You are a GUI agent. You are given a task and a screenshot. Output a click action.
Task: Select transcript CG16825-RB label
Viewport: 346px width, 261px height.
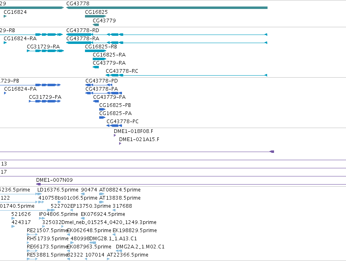101,47
